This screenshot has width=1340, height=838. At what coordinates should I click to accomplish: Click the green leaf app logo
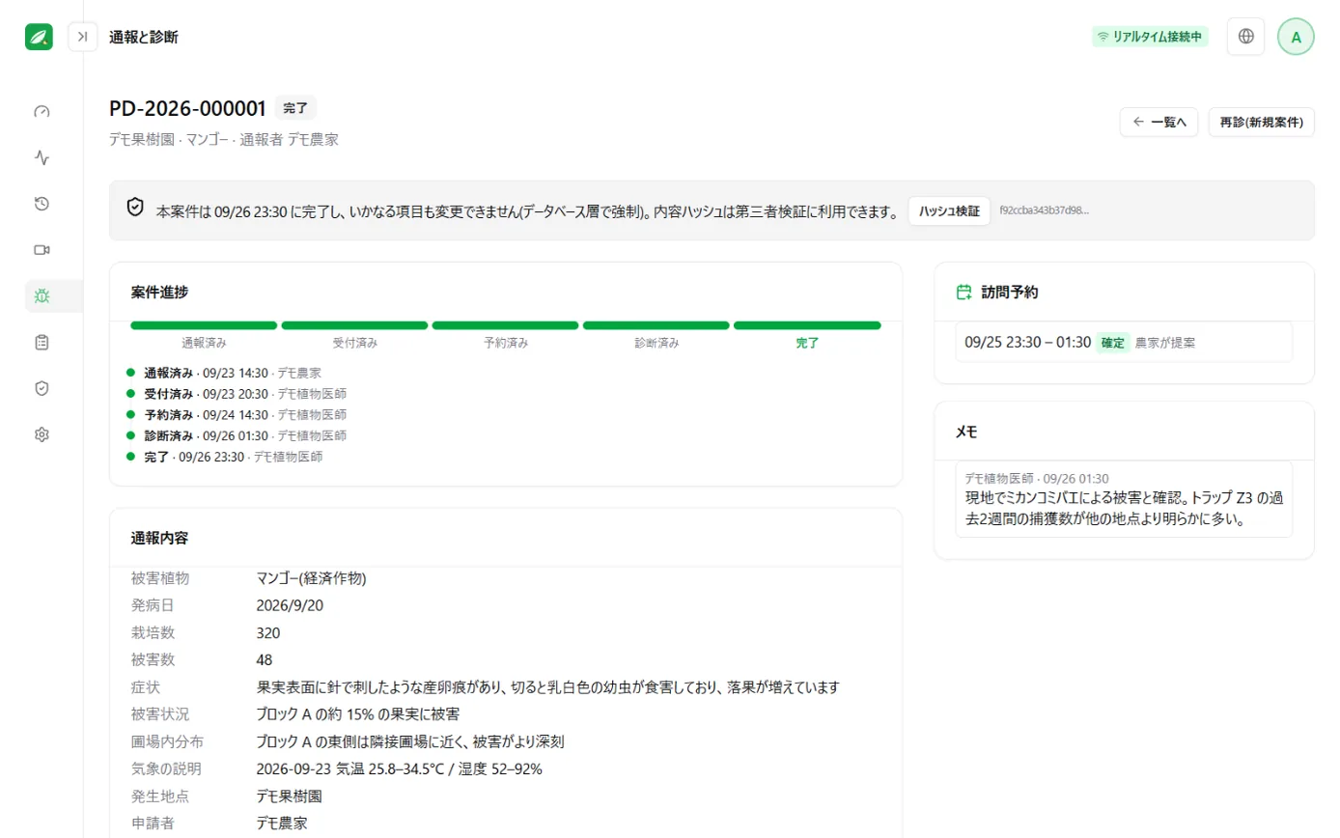pyautogui.click(x=40, y=37)
